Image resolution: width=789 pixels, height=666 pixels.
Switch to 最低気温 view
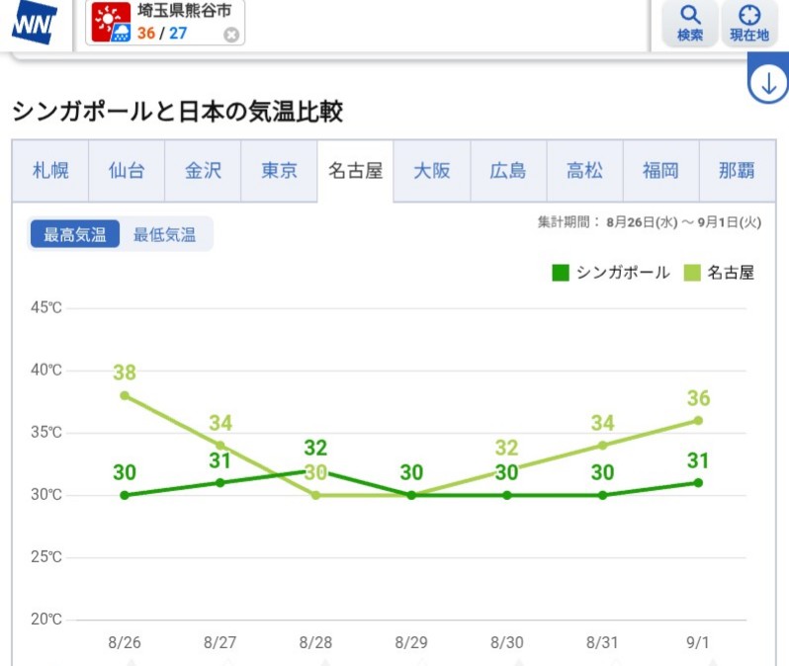click(164, 234)
